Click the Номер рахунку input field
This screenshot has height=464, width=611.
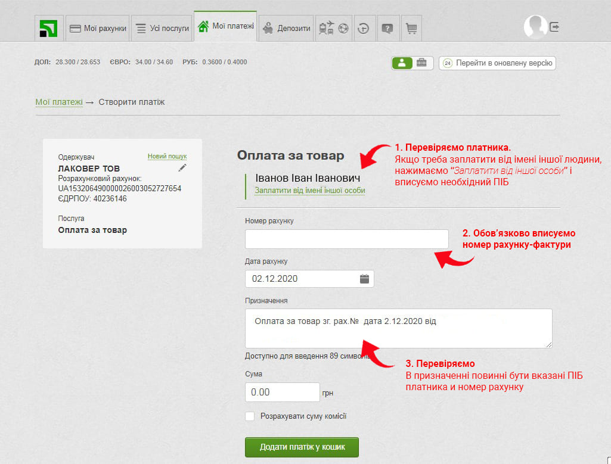coord(346,239)
